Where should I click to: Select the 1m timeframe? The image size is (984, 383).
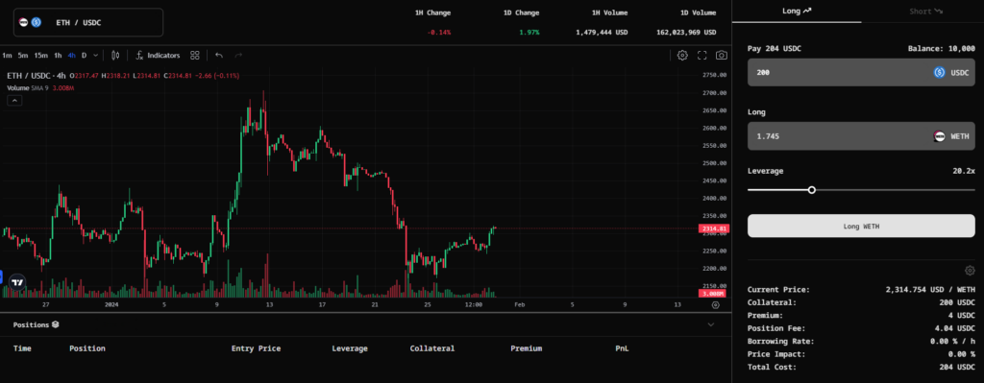point(7,55)
